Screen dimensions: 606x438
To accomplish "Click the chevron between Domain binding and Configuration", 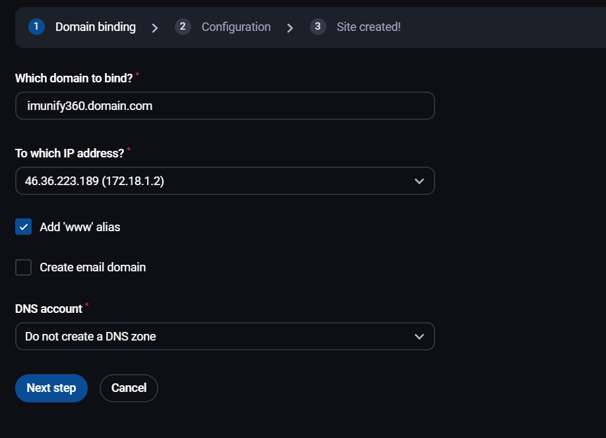I will [x=155, y=28].
